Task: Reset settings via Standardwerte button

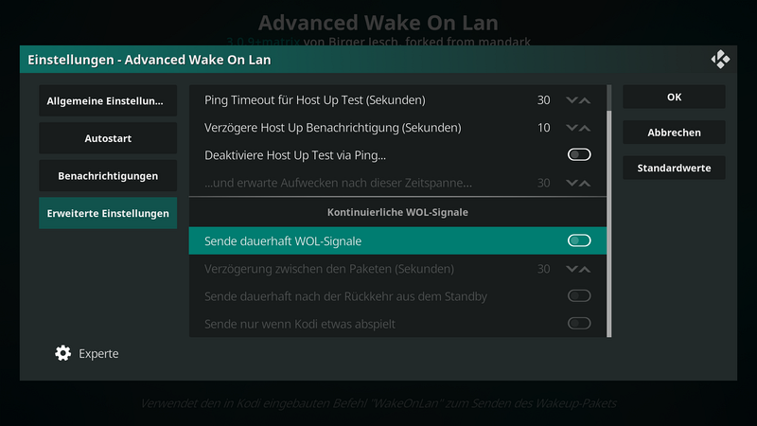Action: pyautogui.click(x=674, y=168)
